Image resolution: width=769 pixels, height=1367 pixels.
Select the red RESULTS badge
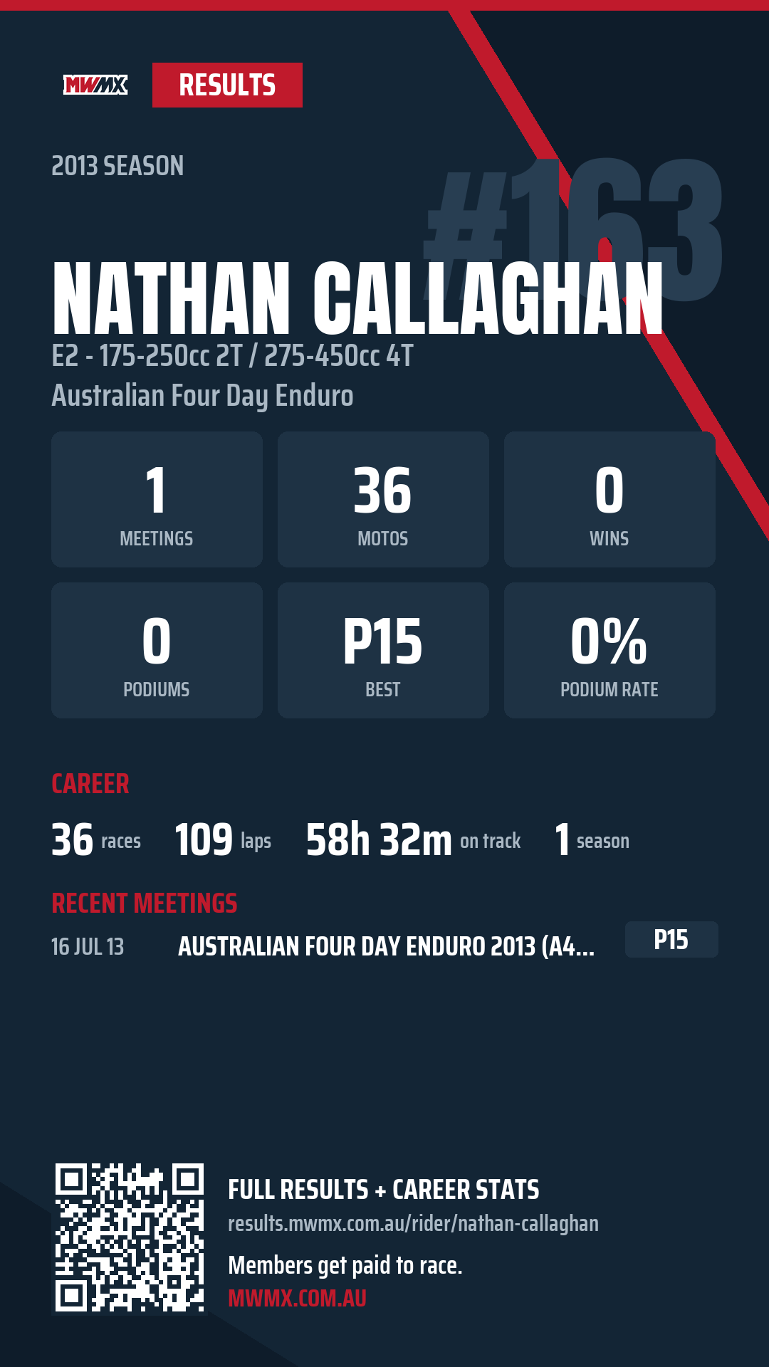[227, 85]
